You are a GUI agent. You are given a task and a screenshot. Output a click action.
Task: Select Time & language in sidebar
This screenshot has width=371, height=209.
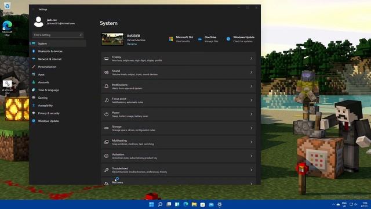[x=58, y=90]
